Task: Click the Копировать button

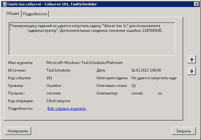Action: pos(18,131)
